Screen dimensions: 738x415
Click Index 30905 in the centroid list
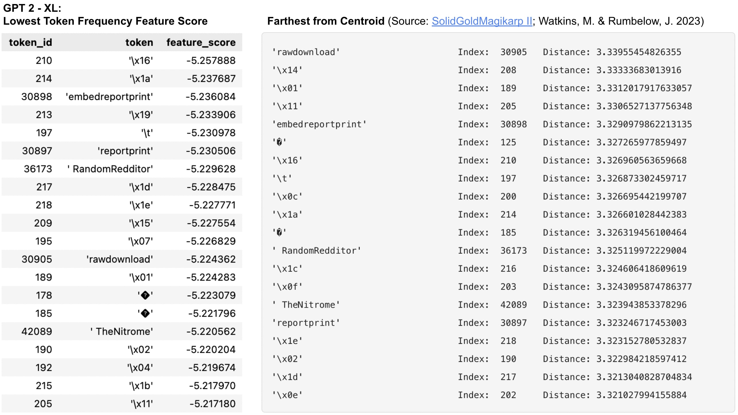(513, 52)
